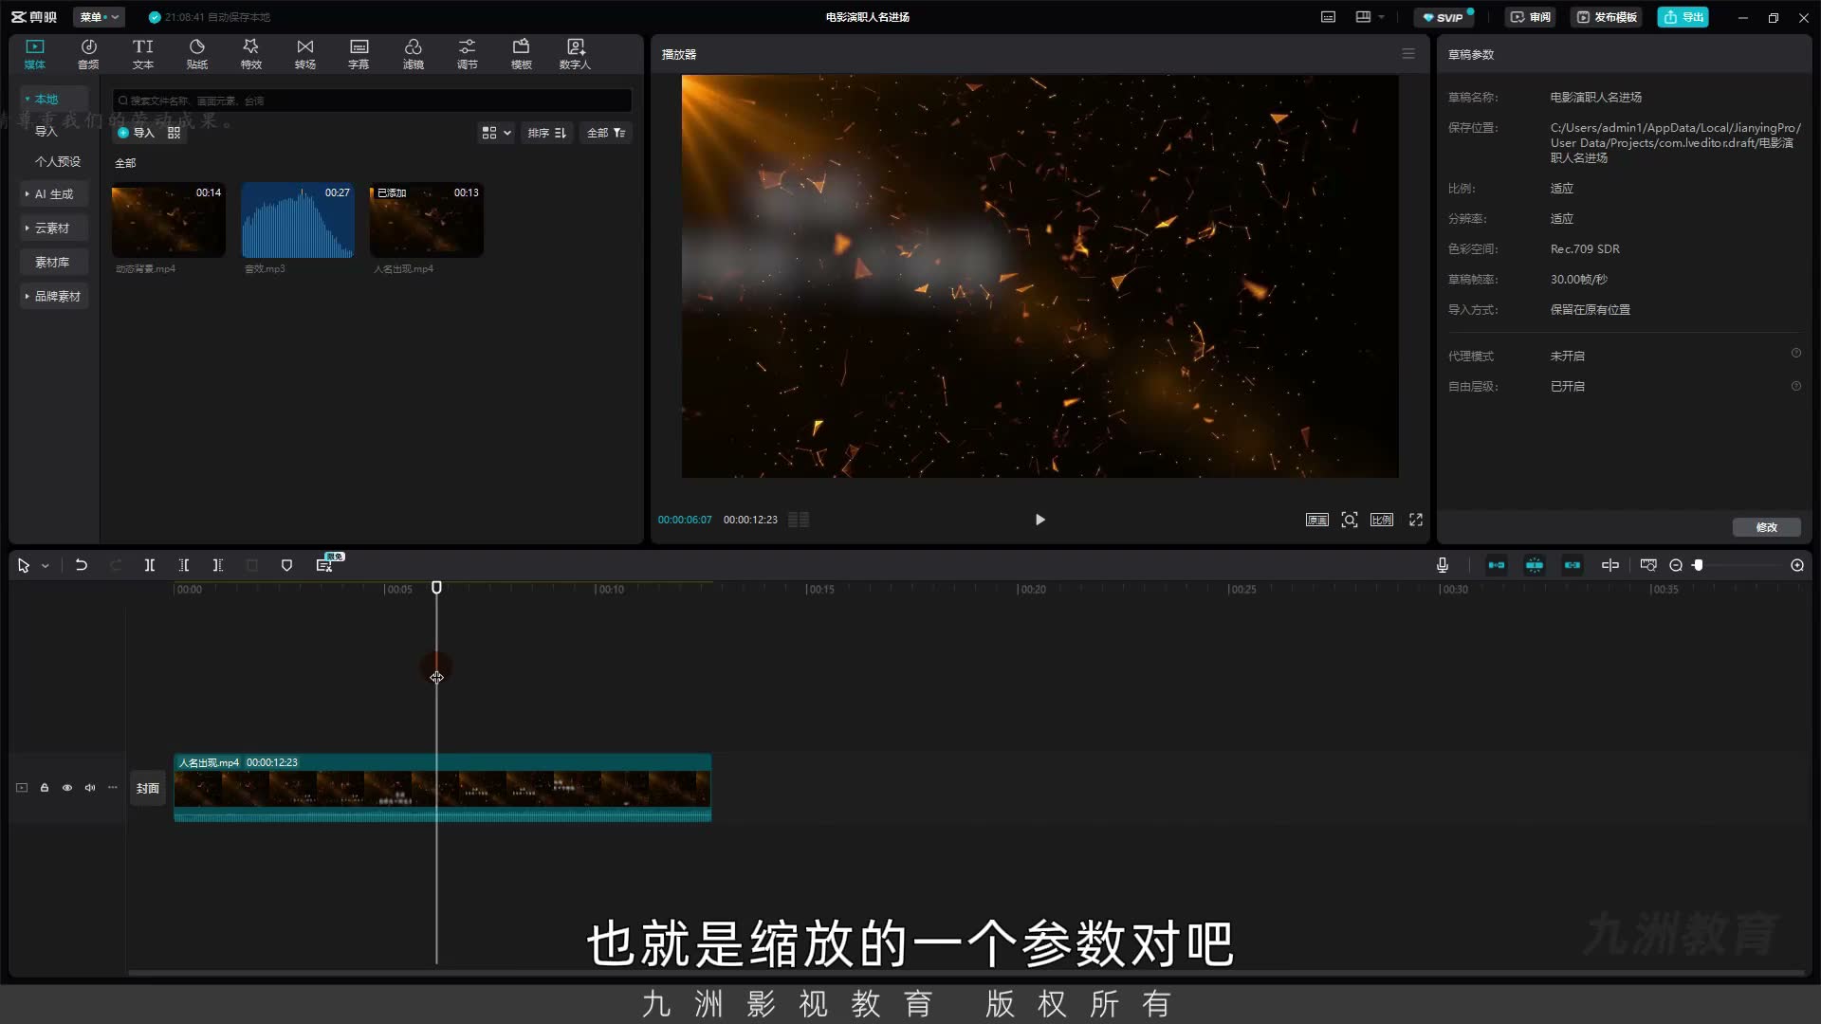Start voice-over recording with microphone

coord(1443,565)
